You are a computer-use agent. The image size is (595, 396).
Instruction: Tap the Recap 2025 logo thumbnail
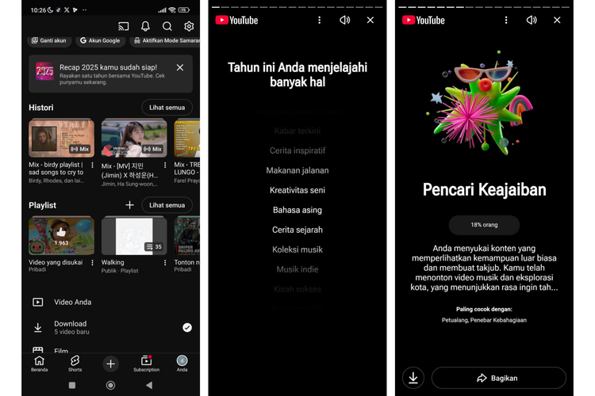click(44, 70)
